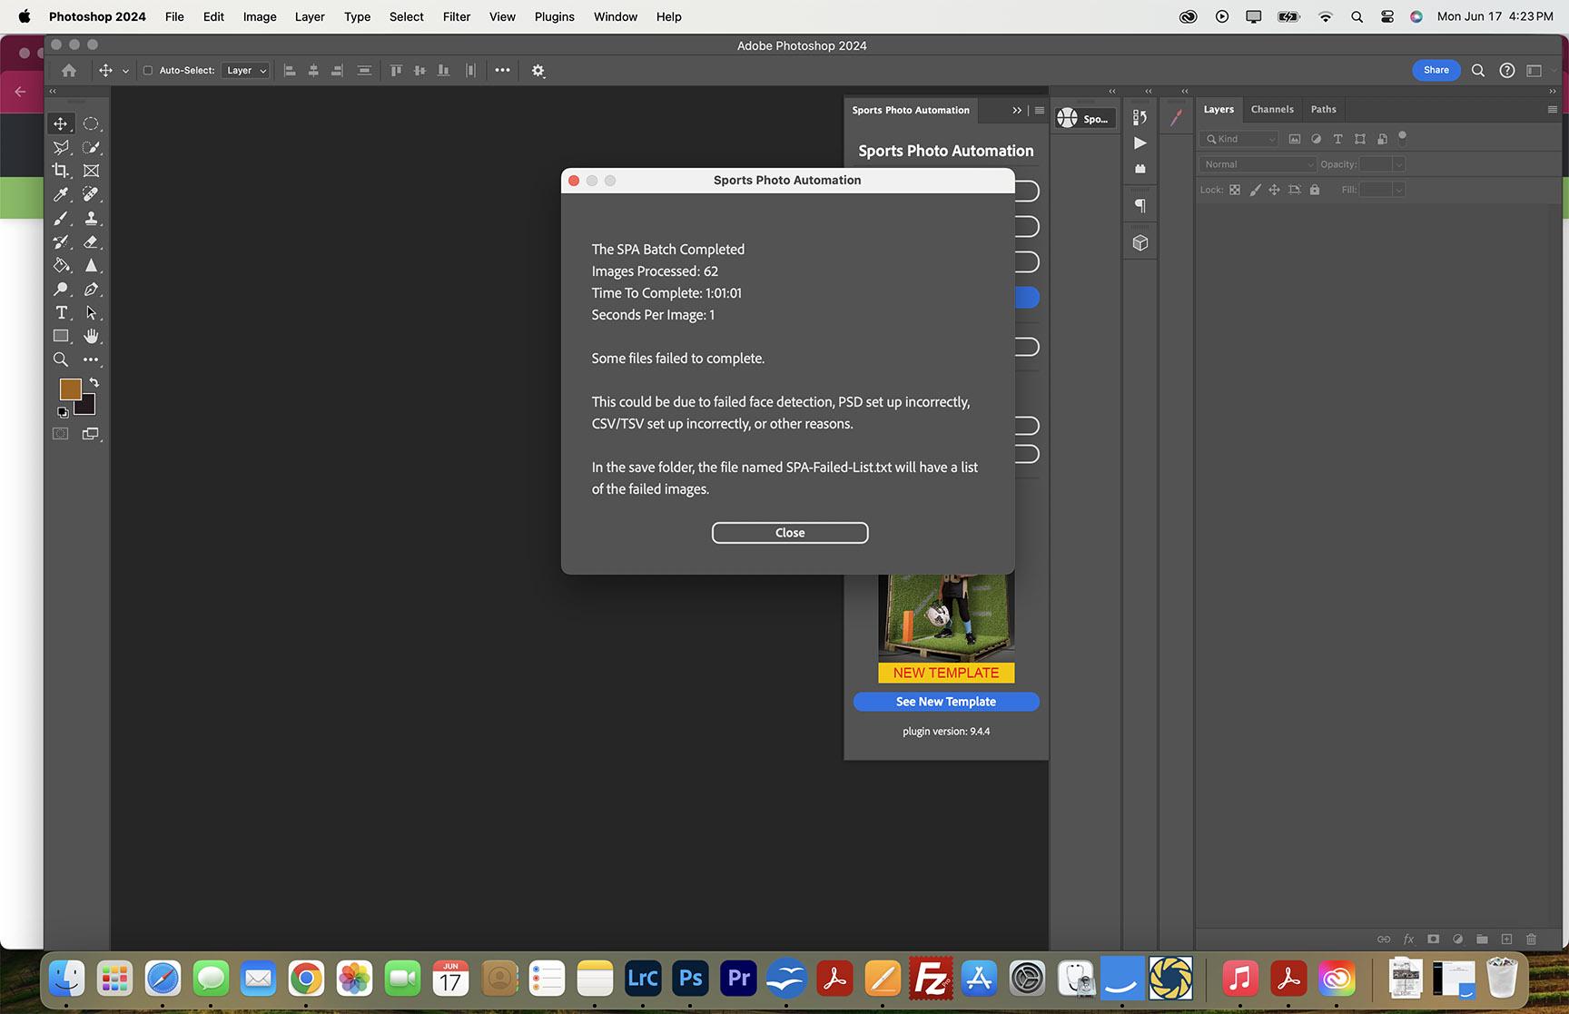Toggle Quick Mask mode

point(61,434)
